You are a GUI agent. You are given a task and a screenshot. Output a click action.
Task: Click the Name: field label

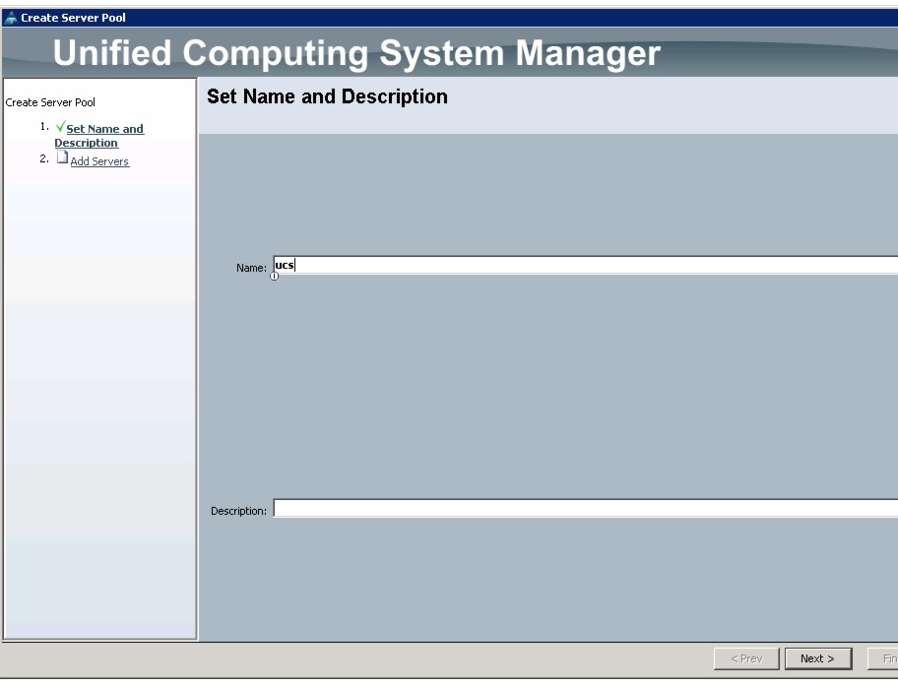click(x=251, y=268)
